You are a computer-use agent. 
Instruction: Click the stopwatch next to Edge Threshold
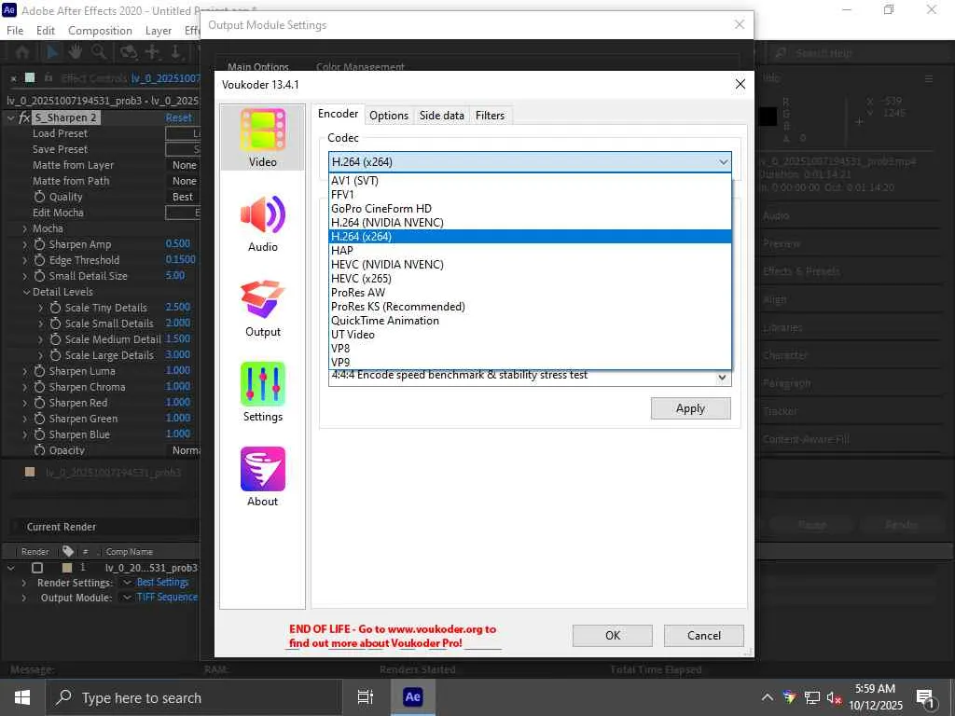[39, 260]
